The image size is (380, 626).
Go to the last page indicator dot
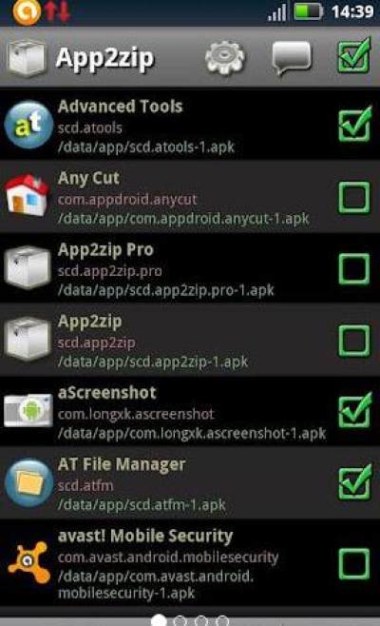tap(222, 621)
